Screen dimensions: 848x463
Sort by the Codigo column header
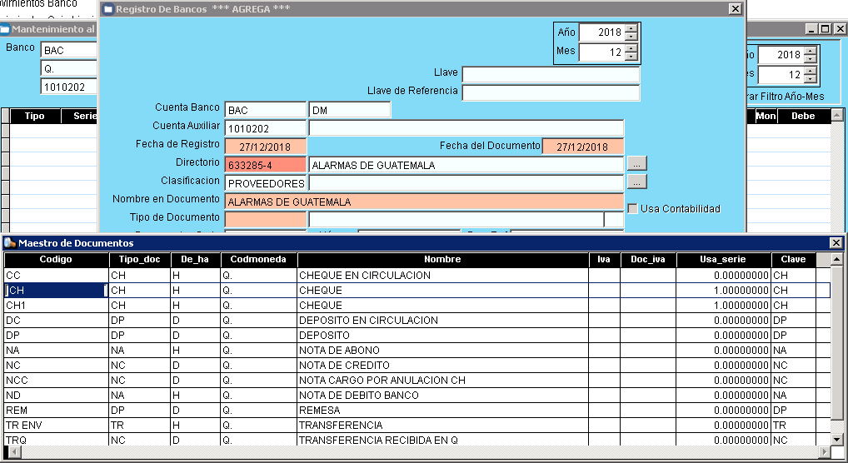[x=56, y=260]
